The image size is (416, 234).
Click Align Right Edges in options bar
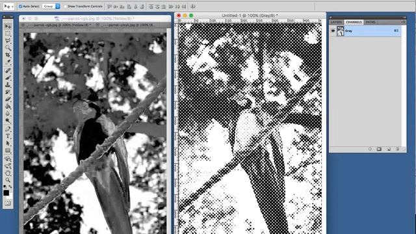tap(142, 6)
